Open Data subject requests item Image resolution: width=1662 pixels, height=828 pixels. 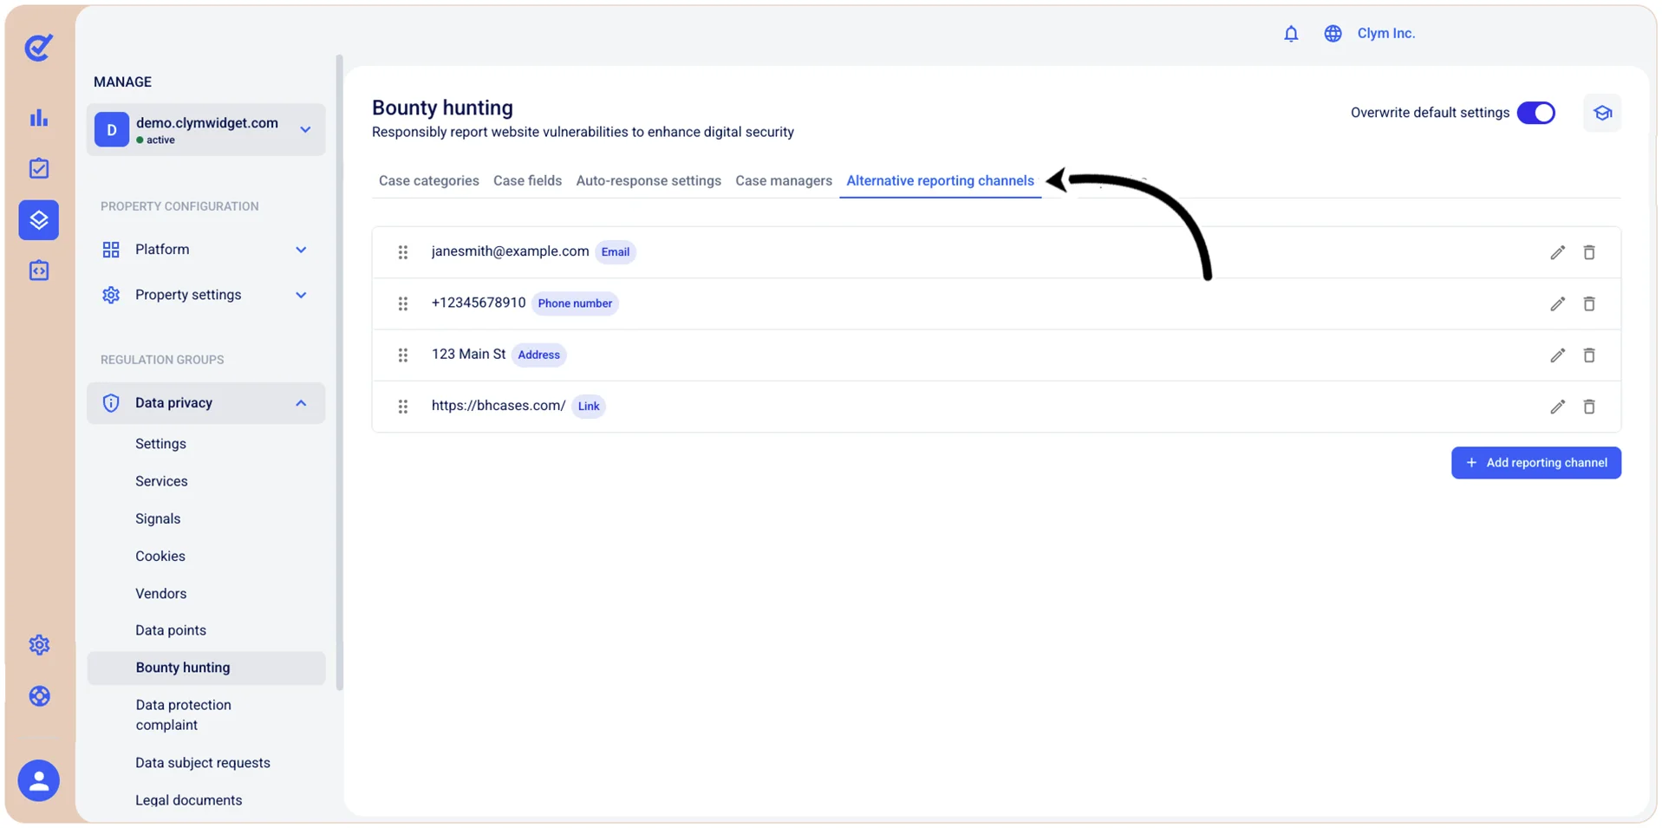203,763
